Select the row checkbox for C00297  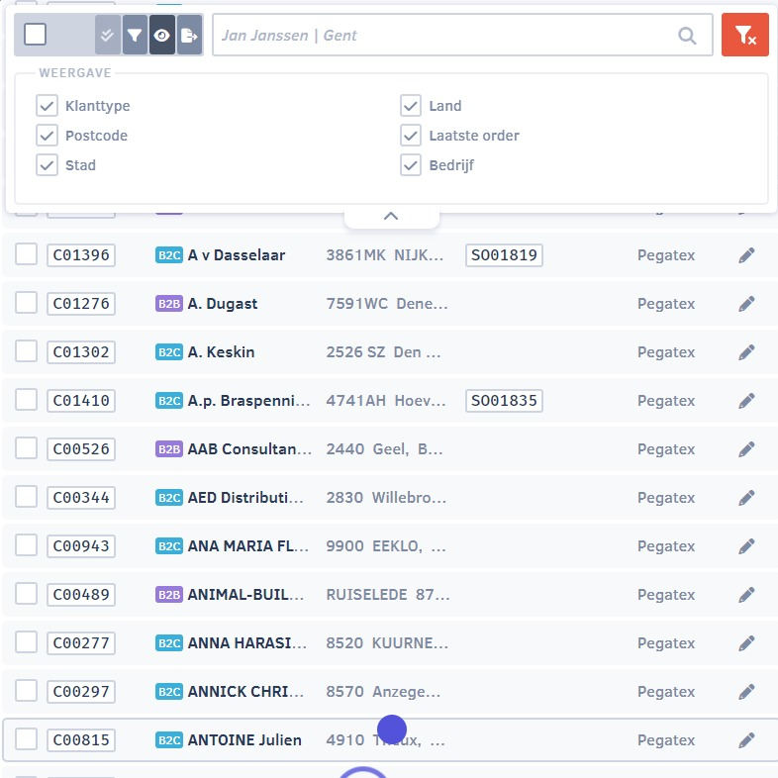tap(27, 691)
